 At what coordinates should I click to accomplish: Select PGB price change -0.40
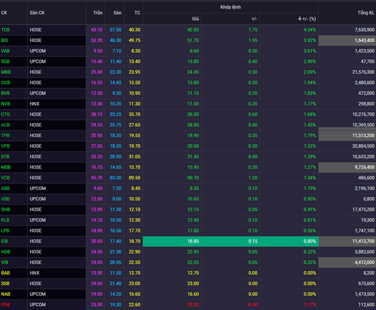tap(252, 305)
